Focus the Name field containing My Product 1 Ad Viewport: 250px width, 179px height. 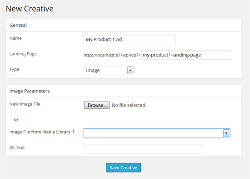[x=130, y=39]
